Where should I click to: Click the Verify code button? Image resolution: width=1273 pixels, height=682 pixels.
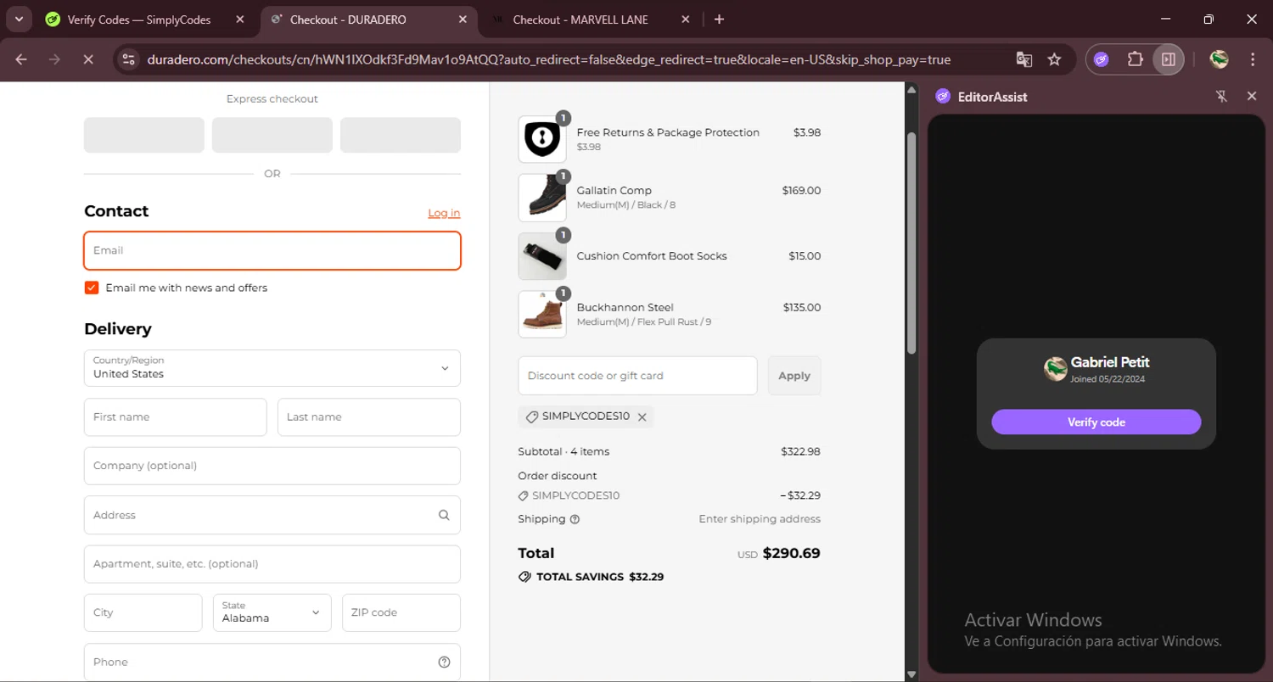1096,422
